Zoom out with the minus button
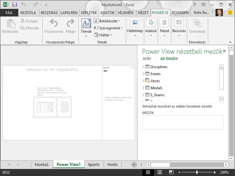 [x=180, y=172]
